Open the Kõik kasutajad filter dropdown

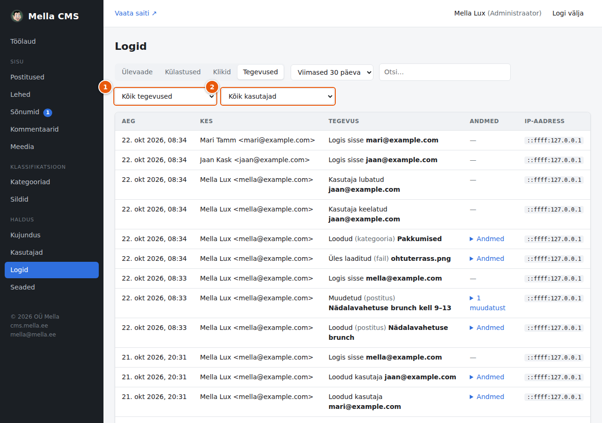pyautogui.click(x=278, y=96)
